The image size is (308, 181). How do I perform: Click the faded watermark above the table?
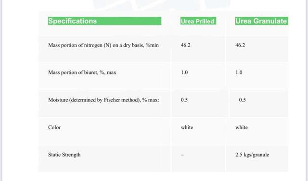pyautogui.click(x=162, y=4)
